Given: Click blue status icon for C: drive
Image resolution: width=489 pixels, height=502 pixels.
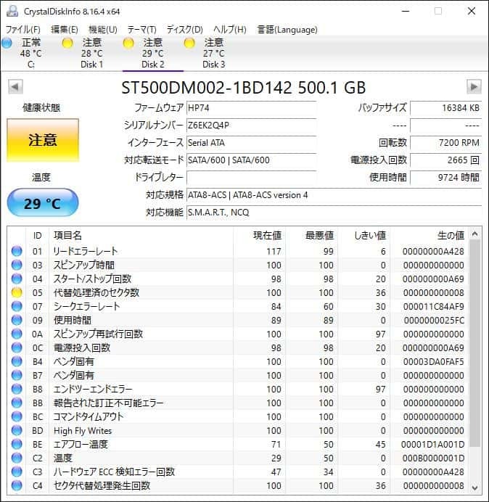Looking at the screenshot, I should (x=7, y=43).
